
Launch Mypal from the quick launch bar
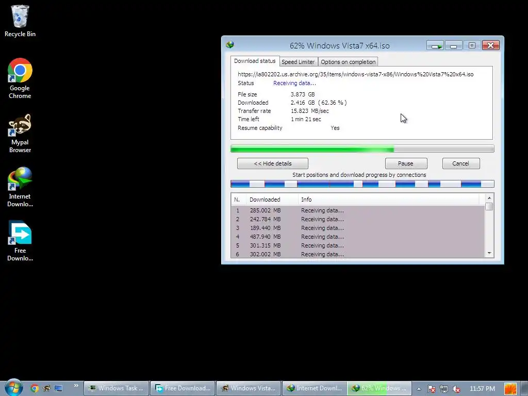coord(46,388)
